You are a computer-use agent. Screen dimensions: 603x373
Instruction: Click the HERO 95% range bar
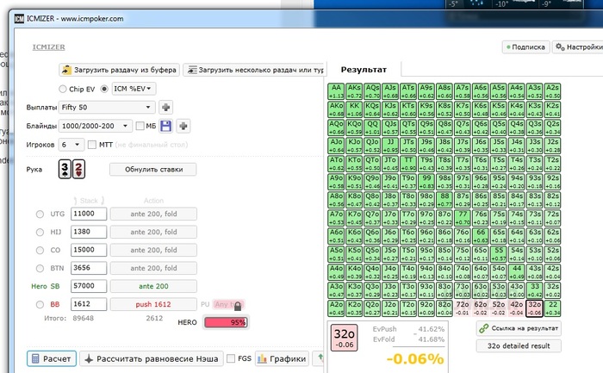(226, 322)
